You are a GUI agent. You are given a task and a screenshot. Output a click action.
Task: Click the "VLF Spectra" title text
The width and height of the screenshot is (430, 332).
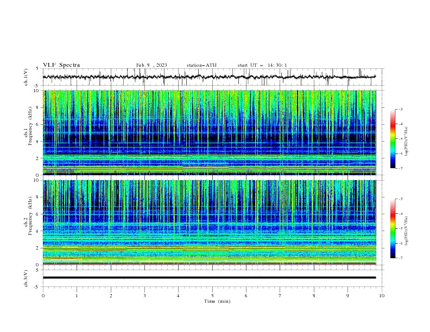click(x=61, y=65)
